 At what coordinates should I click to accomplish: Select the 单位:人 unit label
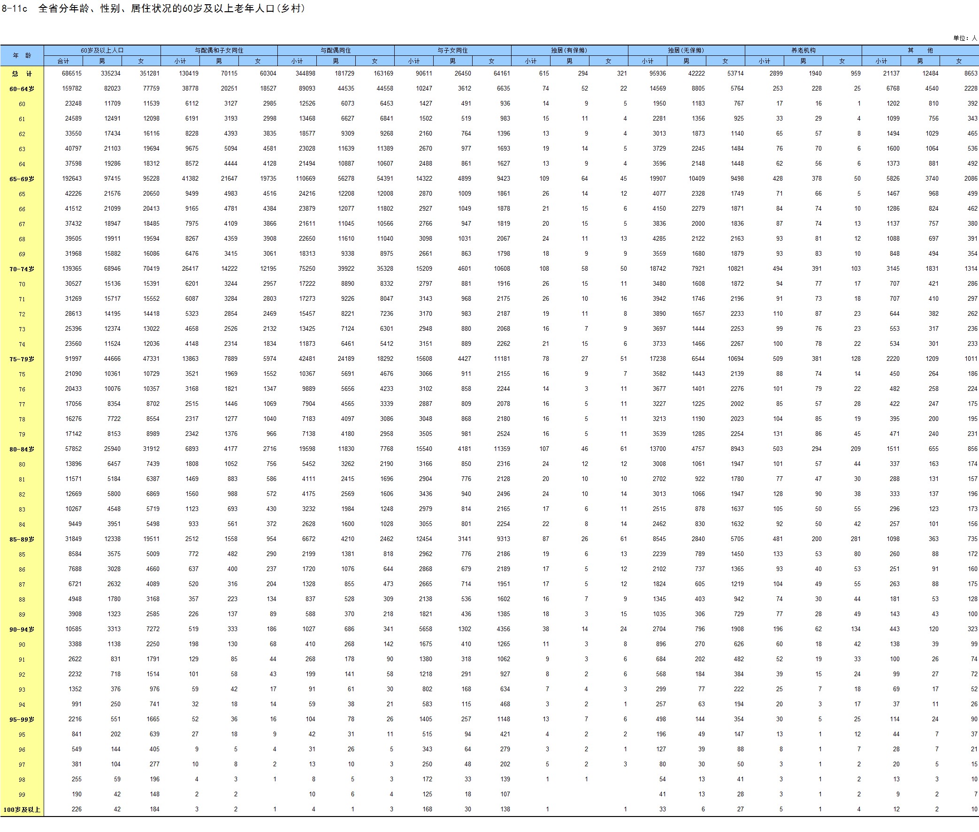tap(964, 38)
